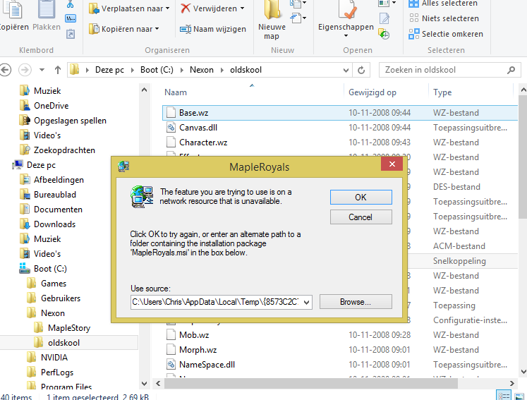Click the Eigenschappen properties icon
Viewport: 527px width, 400px height.
[x=346, y=11]
